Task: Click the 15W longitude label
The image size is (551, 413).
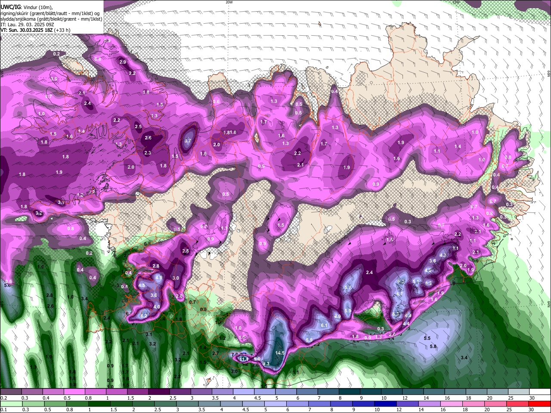Action: [456, 2]
